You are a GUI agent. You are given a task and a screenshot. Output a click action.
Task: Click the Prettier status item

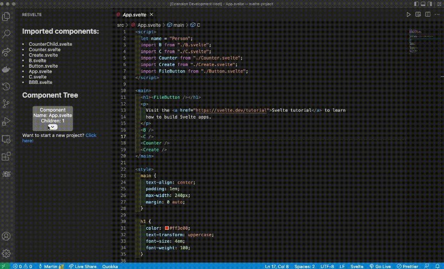pos(407,266)
